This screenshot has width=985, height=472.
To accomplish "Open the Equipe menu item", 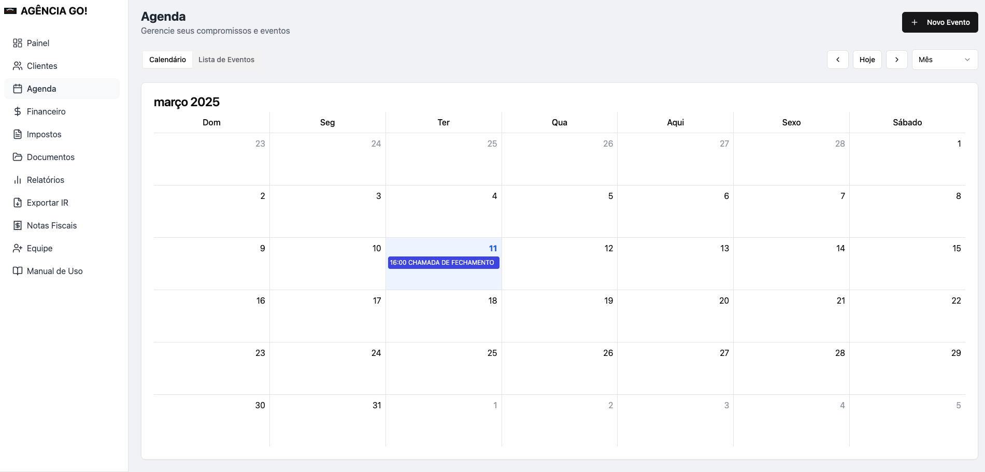I will point(62,248).
